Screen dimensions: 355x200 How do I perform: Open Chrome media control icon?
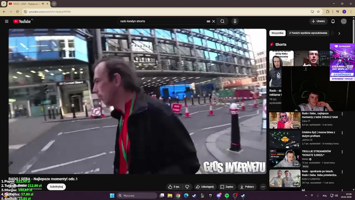pyautogui.click(x=338, y=12)
